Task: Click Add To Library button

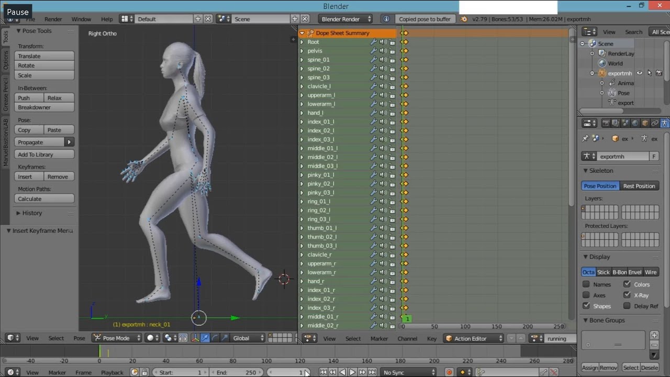Action: tap(44, 154)
